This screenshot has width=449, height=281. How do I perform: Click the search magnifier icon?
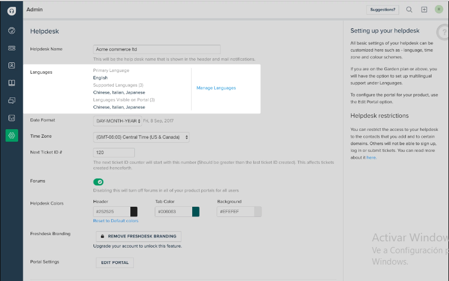pos(409,10)
